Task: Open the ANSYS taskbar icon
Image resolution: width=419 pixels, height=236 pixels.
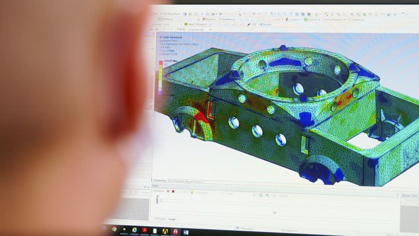Action: 165,231
